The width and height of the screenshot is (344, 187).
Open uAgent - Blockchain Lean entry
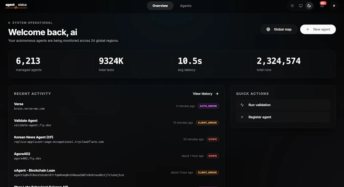coord(116,172)
